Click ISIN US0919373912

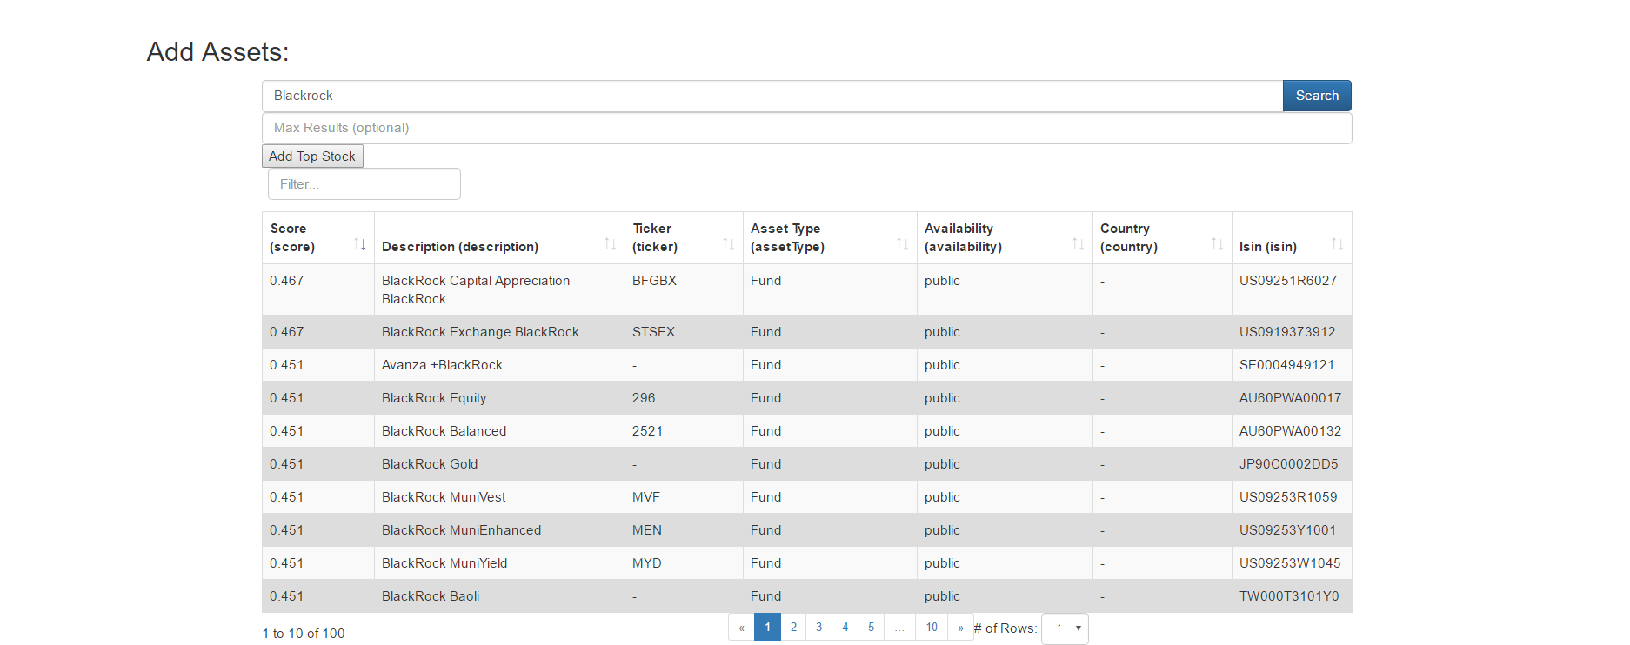[x=1287, y=332]
